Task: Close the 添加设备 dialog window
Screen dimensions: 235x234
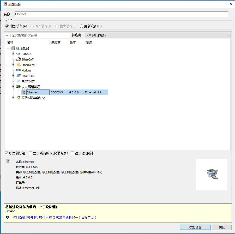Action: point(231,4)
